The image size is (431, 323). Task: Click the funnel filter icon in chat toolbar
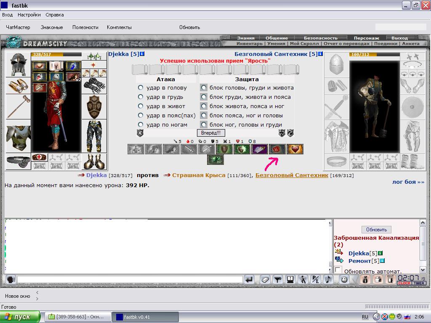pos(278,280)
